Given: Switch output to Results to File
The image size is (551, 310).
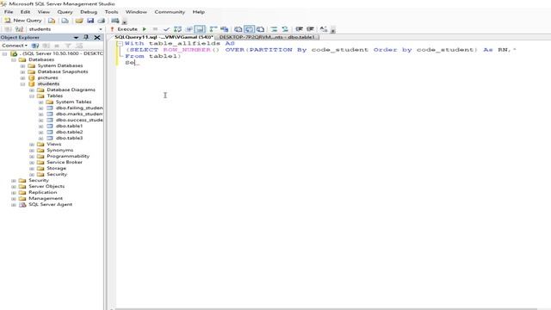Looking at the screenshot, I should coord(260,29).
